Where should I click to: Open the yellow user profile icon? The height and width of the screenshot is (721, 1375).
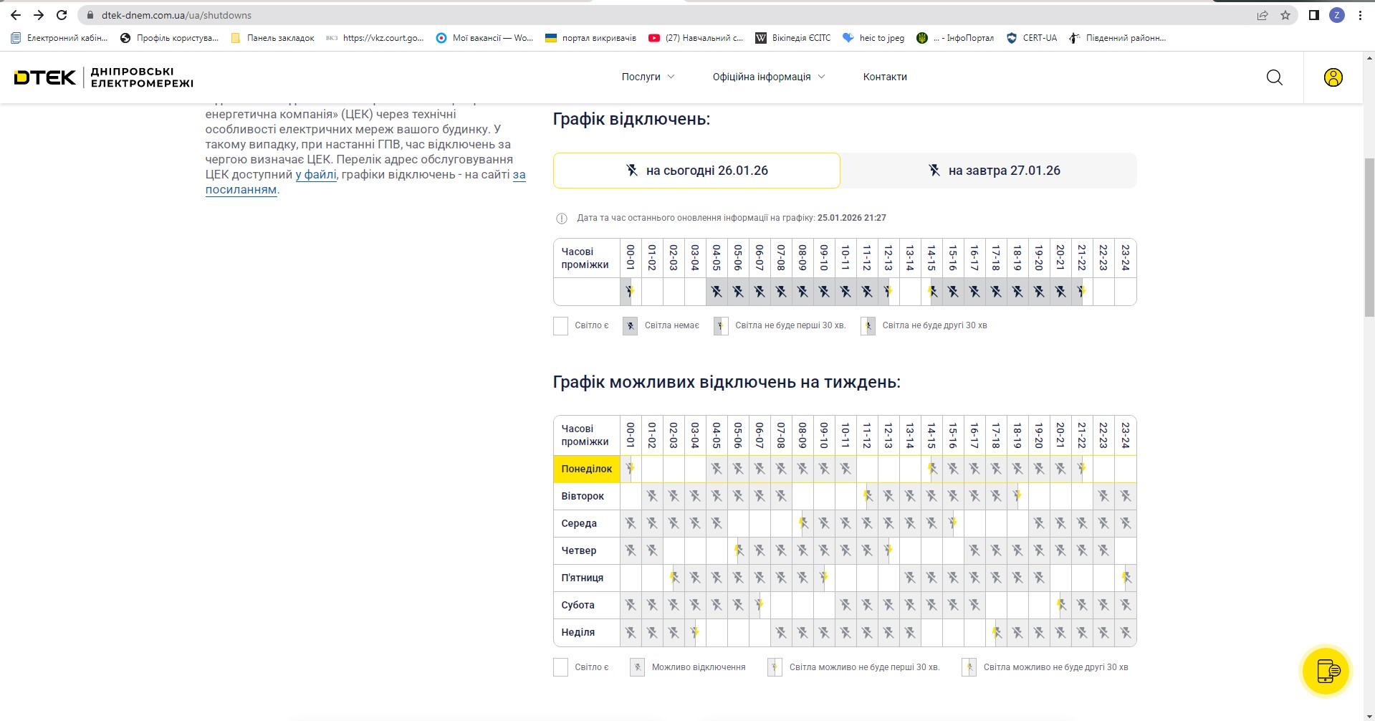coord(1333,77)
